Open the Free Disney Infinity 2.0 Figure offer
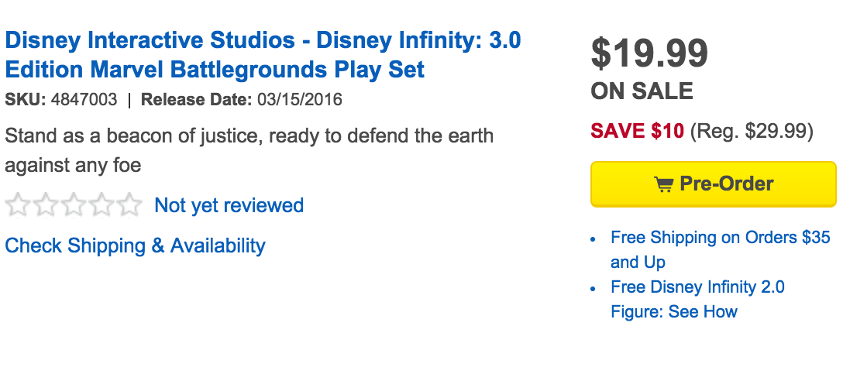 pos(697,287)
